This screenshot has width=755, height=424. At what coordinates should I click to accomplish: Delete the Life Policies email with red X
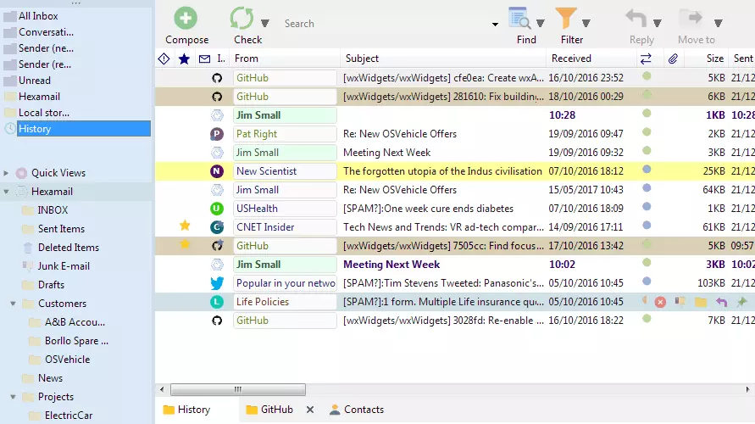660,302
